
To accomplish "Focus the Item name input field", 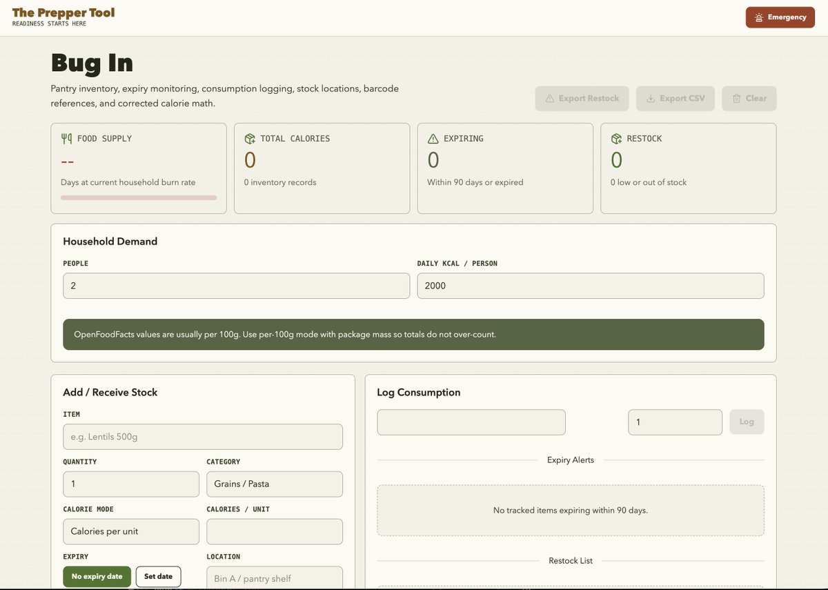I will coord(203,437).
